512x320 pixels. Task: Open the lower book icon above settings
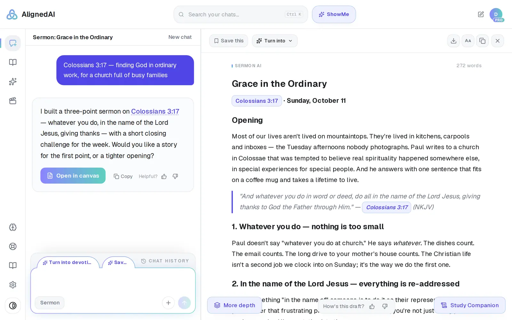[x=13, y=266]
